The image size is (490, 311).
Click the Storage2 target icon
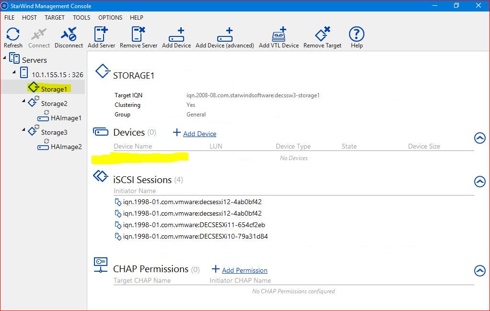33,102
